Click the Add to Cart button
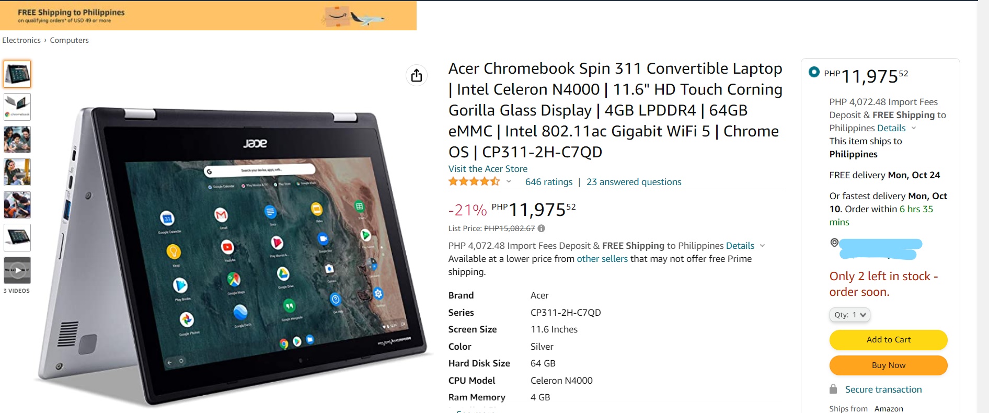The image size is (989, 413). [x=888, y=340]
